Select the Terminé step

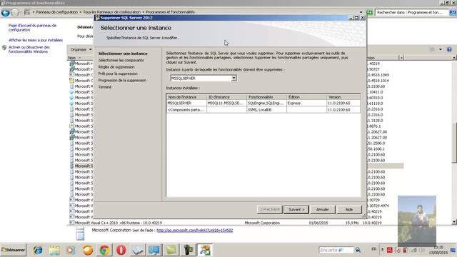click(x=105, y=87)
